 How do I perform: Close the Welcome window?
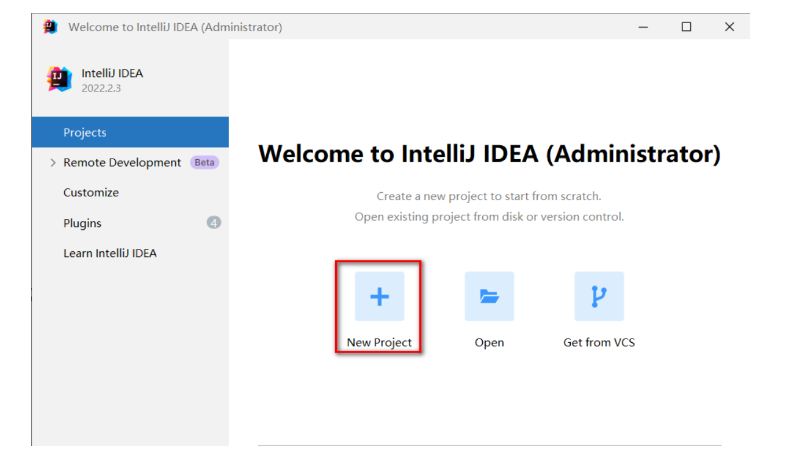[x=729, y=27]
